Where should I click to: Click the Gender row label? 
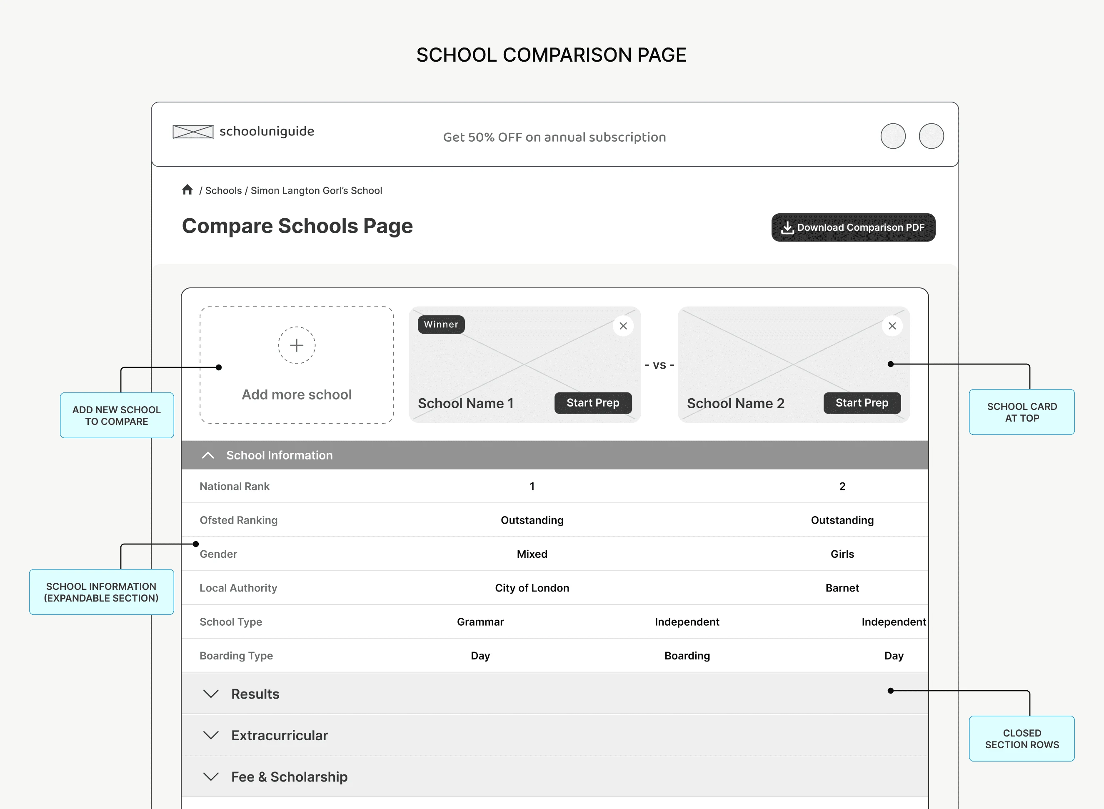click(x=218, y=554)
